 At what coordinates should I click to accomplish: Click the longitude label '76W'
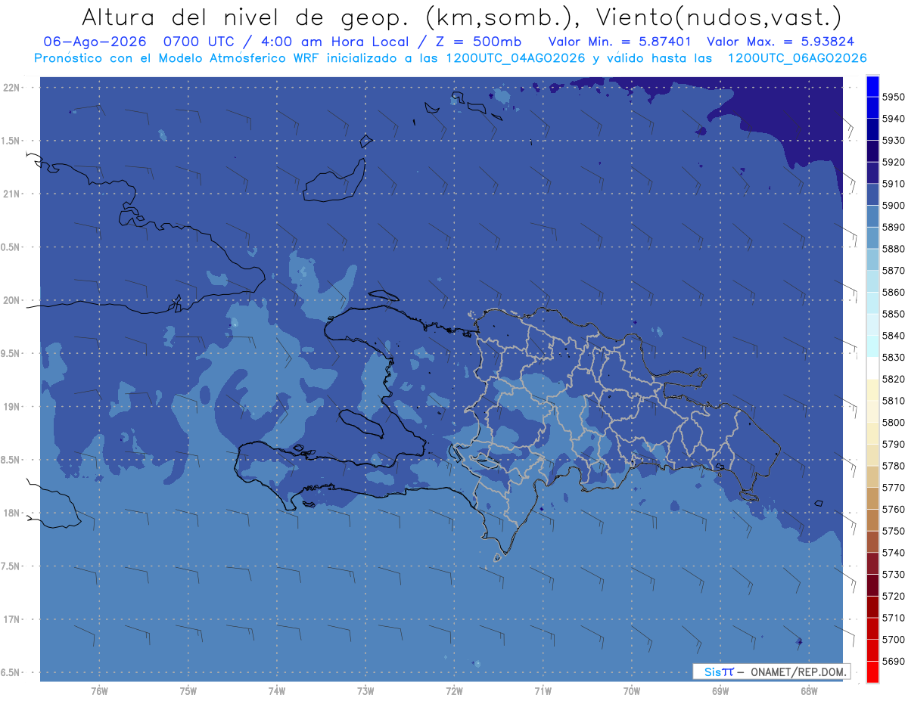pos(99,691)
